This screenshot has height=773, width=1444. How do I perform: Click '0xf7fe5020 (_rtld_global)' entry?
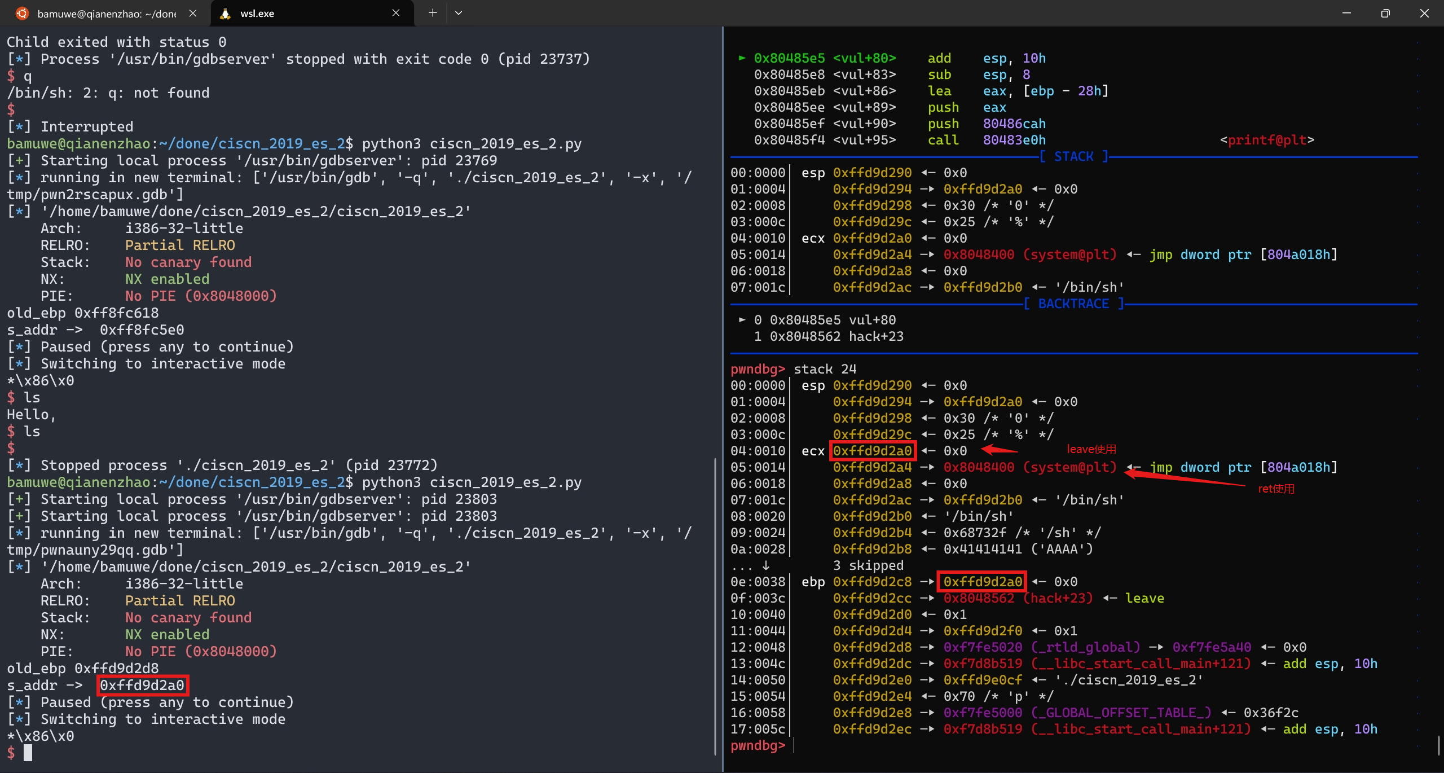point(1042,647)
